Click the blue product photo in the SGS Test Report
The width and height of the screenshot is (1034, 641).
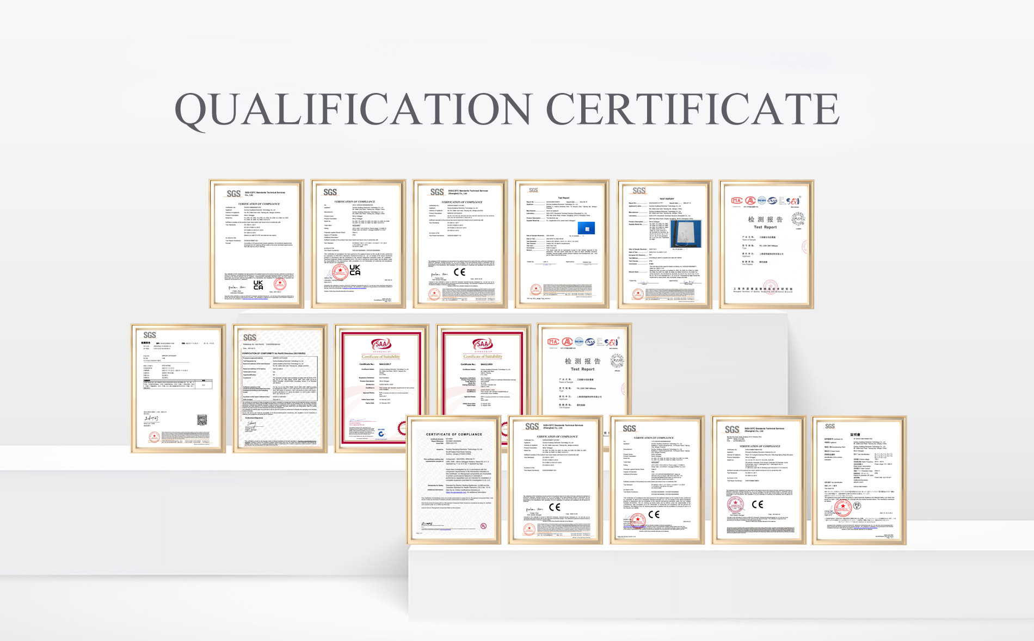tap(586, 228)
